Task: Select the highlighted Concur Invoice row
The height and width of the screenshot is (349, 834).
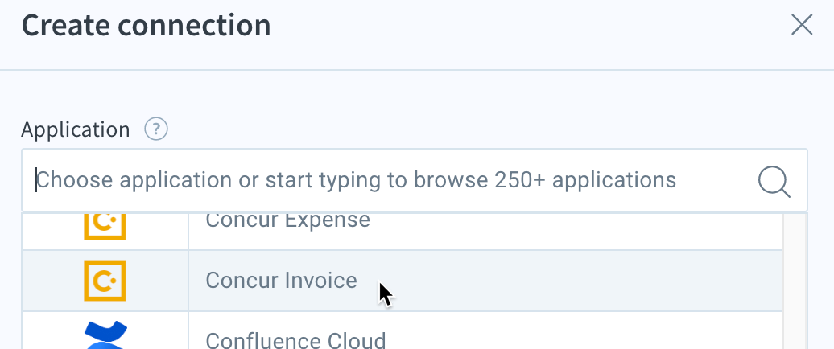Action: point(403,281)
